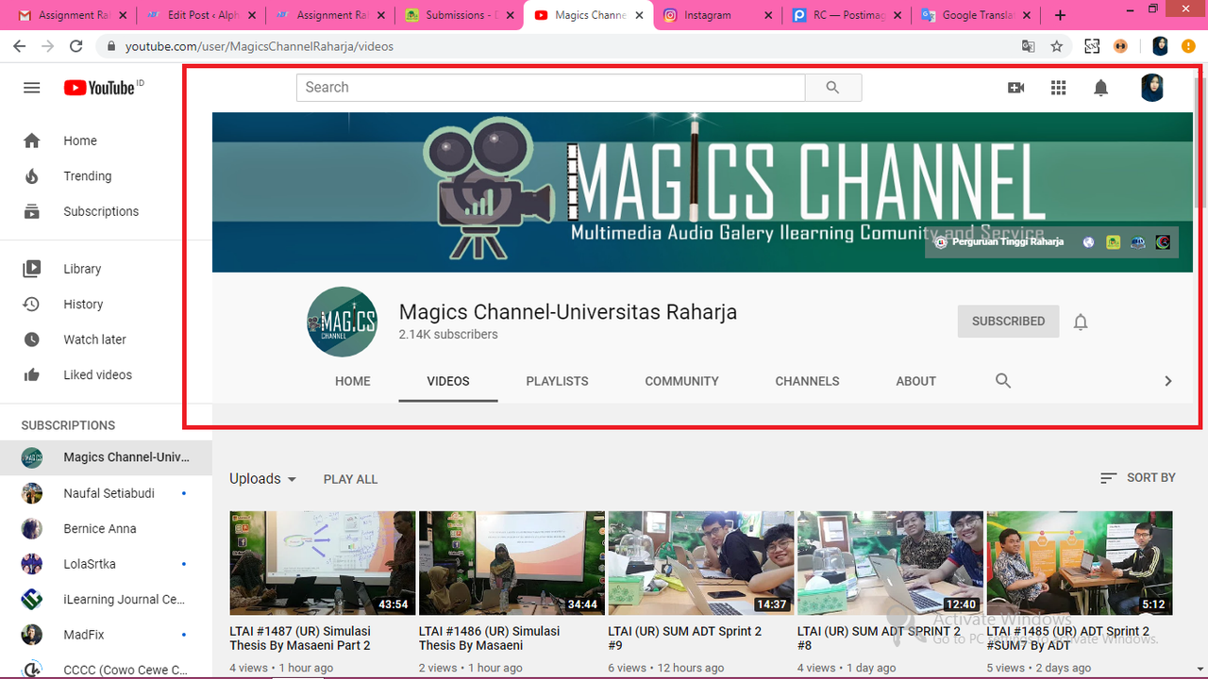The image size is (1208, 679).
Task: Click the browser address bar URL
Action: [x=260, y=46]
